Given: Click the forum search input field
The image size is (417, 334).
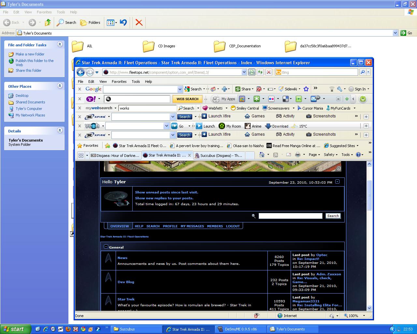Looking at the screenshot, I should click(x=290, y=216).
